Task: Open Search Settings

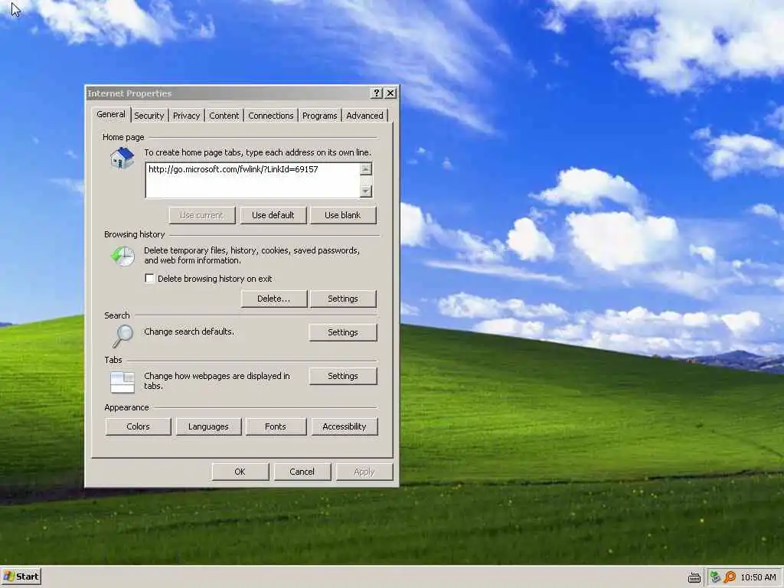Action: tap(342, 332)
